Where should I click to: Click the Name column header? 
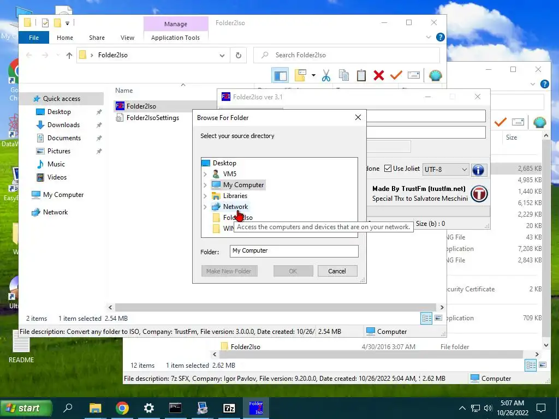124,91
